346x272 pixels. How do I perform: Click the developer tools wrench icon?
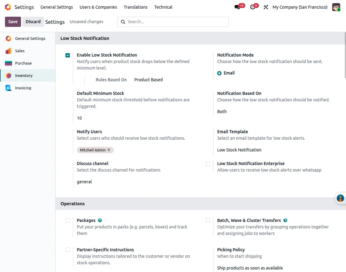pos(266,7)
